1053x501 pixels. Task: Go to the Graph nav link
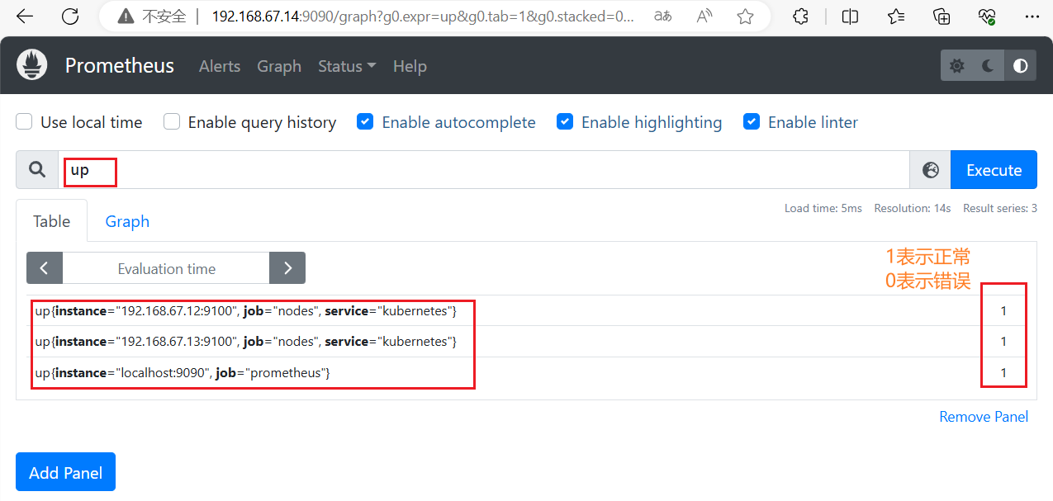pyautogui.click(x=279, y=66)
